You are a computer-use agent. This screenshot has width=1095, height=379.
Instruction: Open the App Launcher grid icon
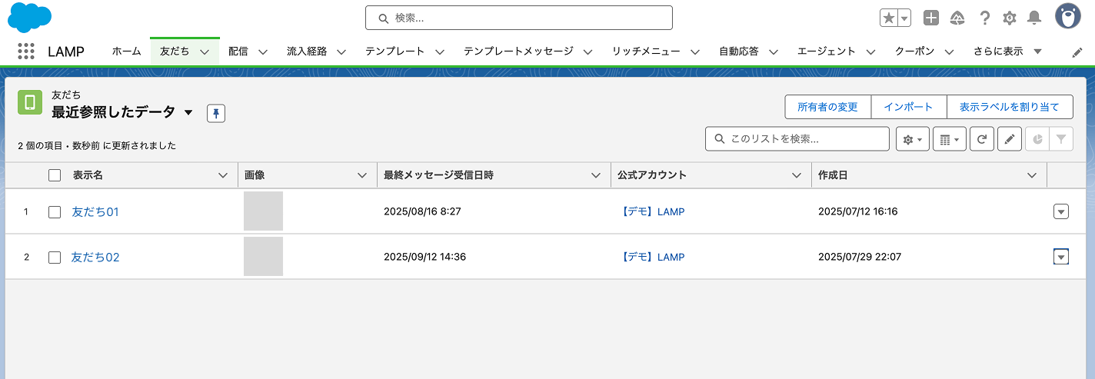26,52
